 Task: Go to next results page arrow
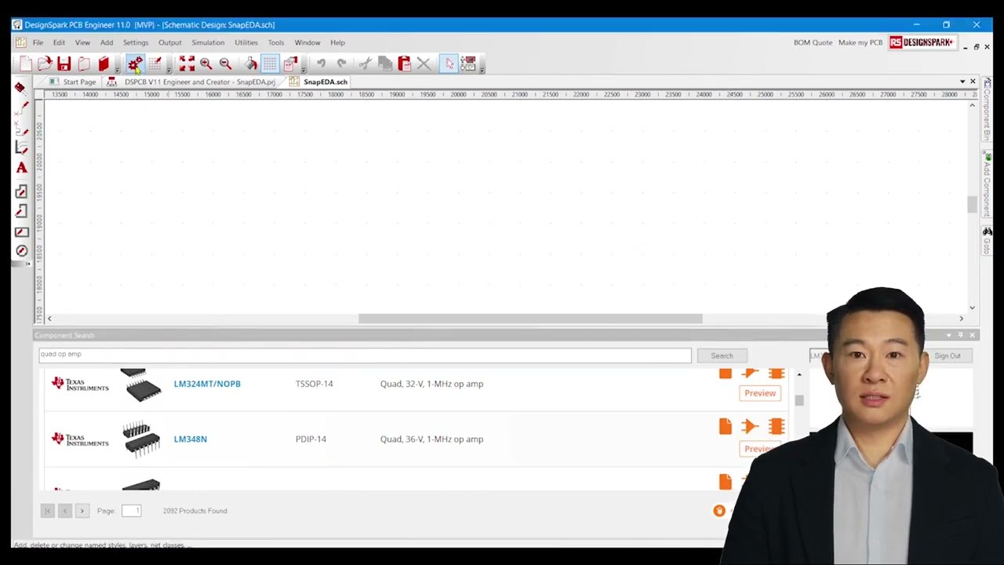tap(82, 511)
